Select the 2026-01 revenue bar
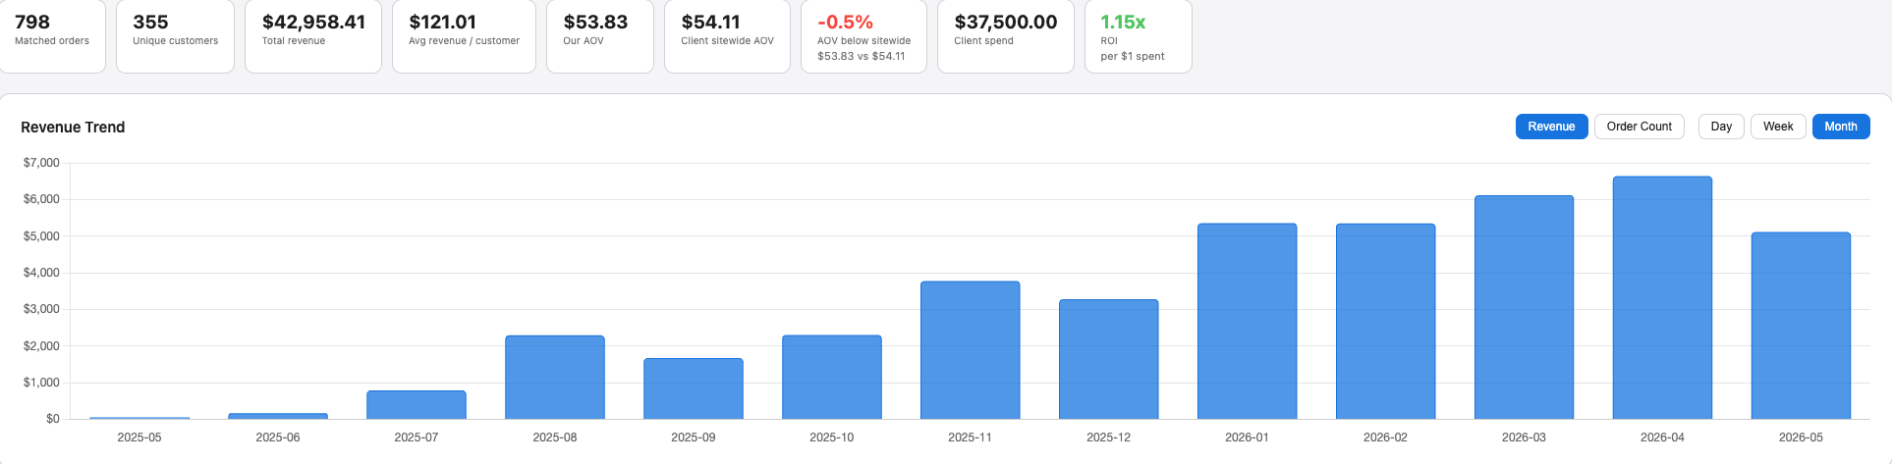1892x464 pixels. pyautogui.click(x=1248, y=322)
